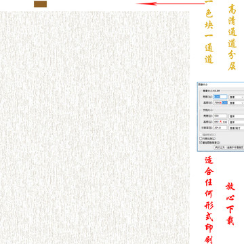Screen dimensions: 244x244
Task: Click the brown color block swatch
Action: (x=41, y=4)
